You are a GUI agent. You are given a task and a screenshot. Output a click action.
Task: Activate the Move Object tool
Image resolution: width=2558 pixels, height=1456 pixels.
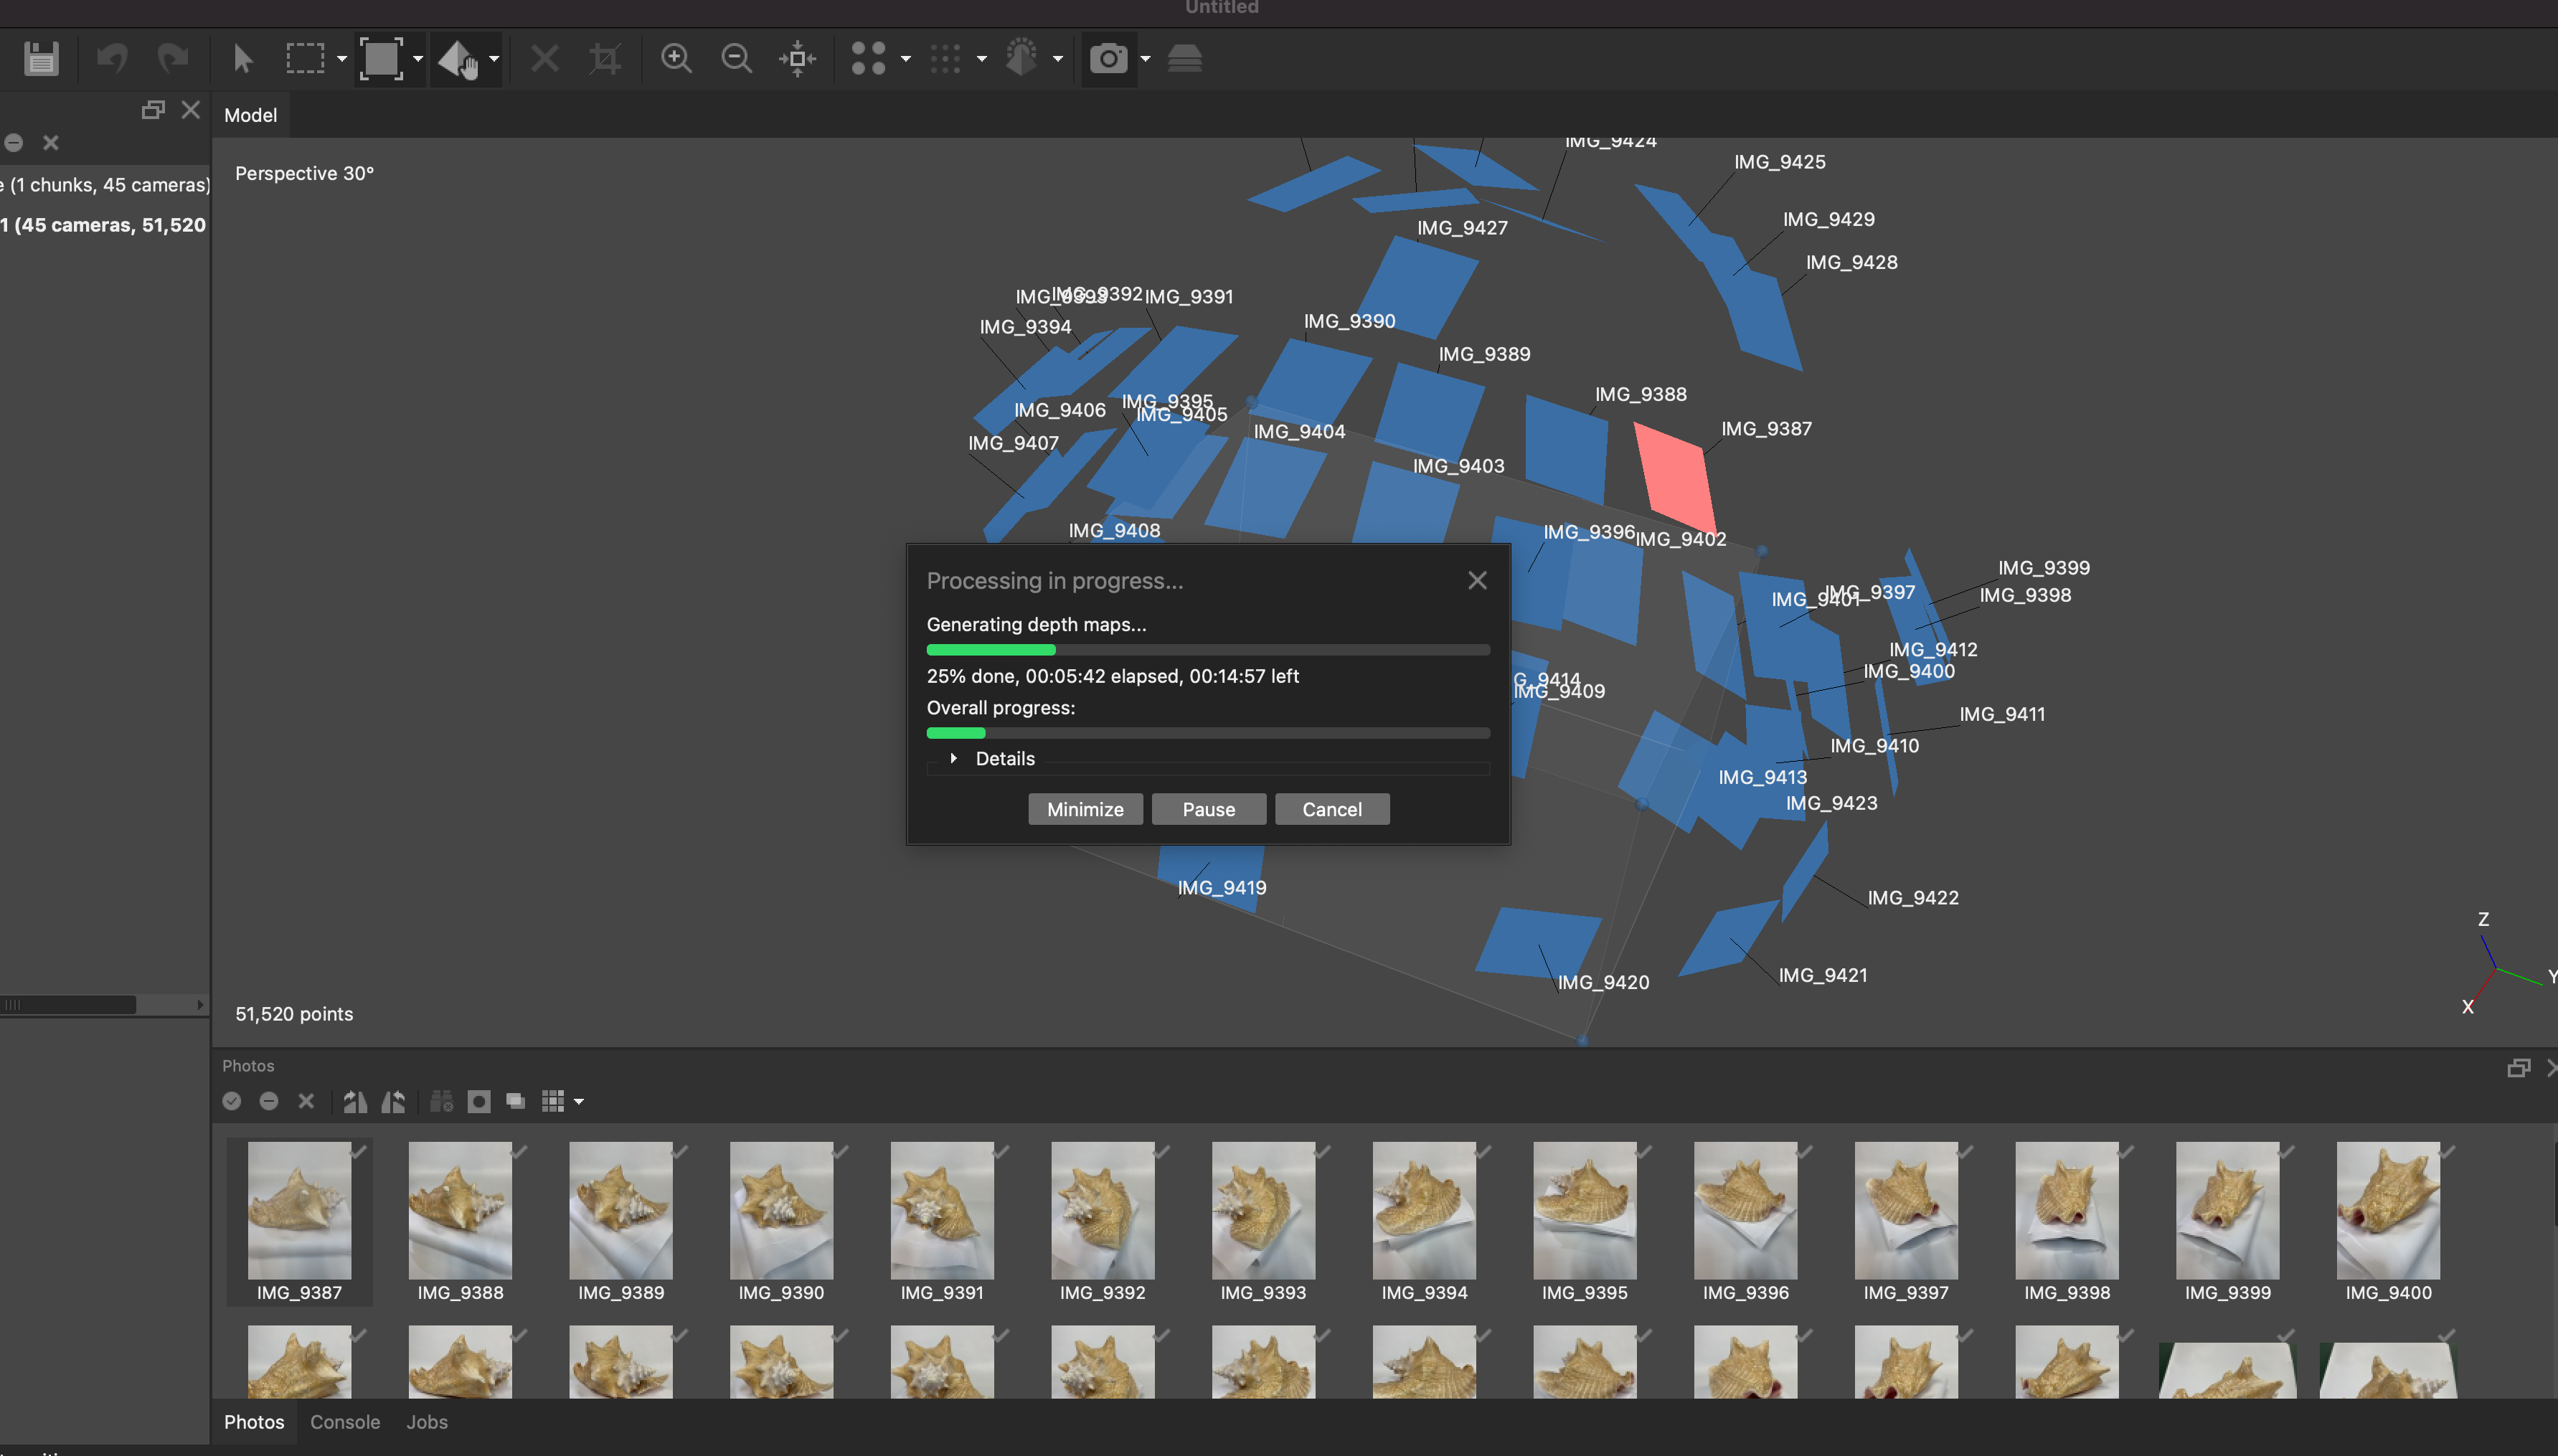pyautogui.click(x=458, y=59)
